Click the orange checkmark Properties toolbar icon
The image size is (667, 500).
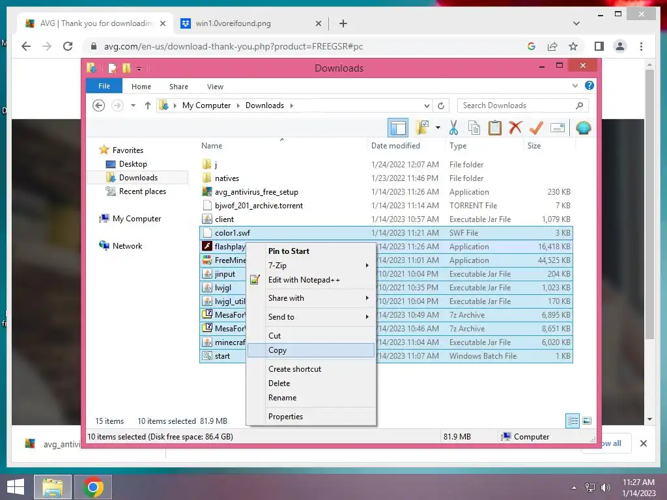click(537, 127)
